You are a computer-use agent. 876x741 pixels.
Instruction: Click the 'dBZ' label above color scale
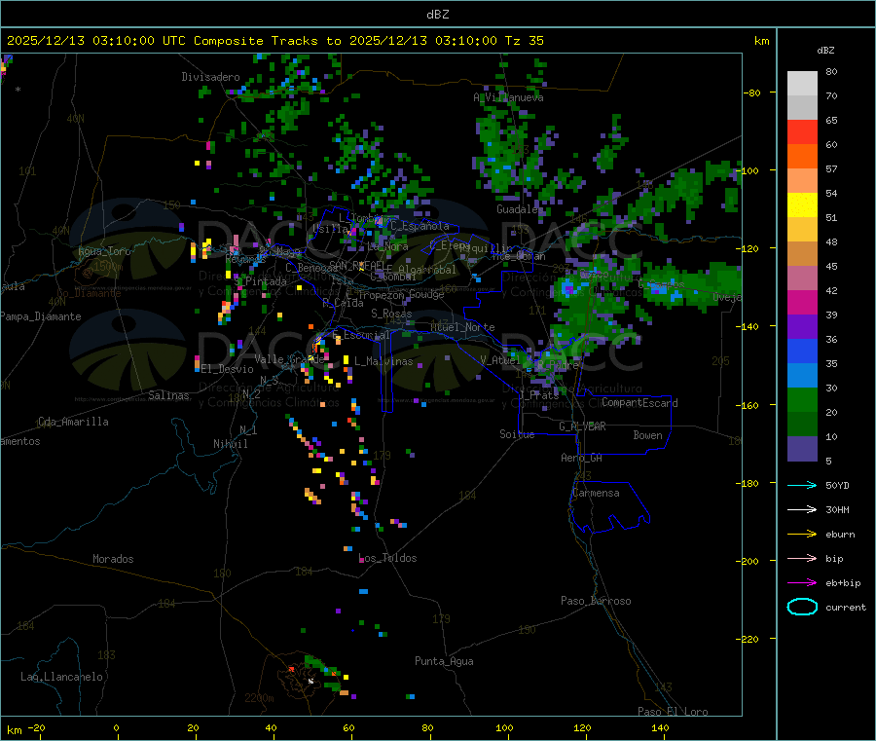(825, 51)
